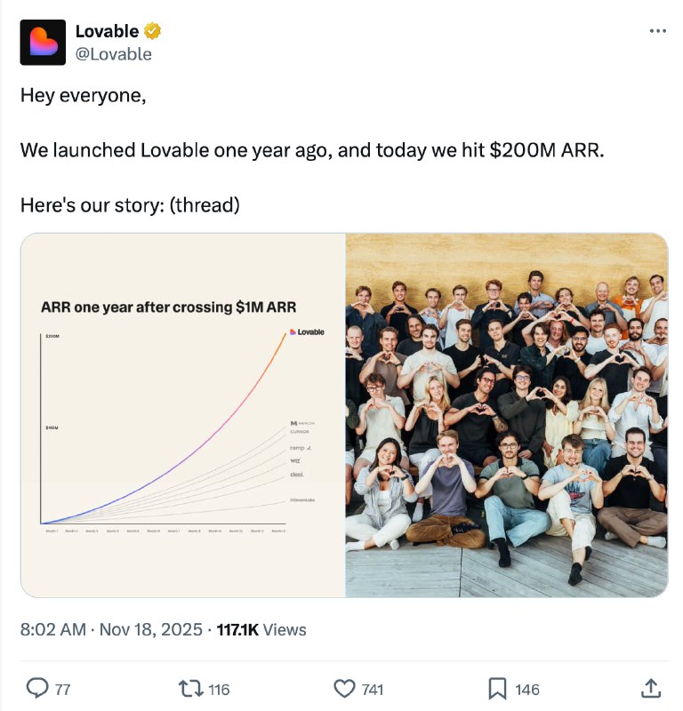The image size is (683, 711).
Task: Open the Lovable profile avatar
Action: (43, 43)
